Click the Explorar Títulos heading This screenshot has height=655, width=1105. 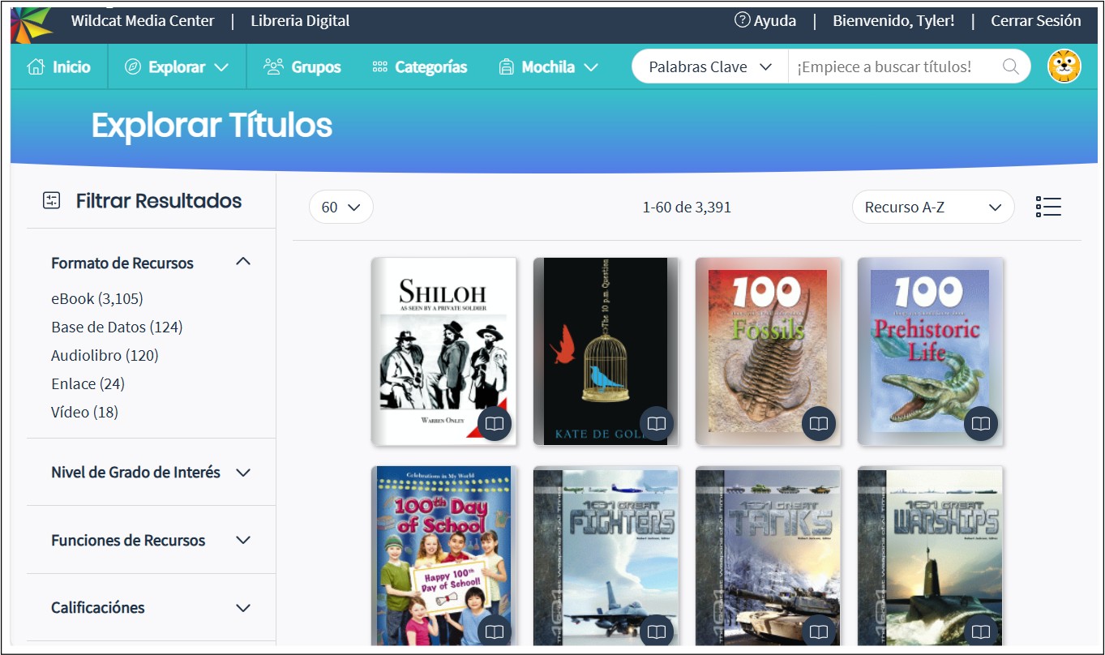point(212,126)
